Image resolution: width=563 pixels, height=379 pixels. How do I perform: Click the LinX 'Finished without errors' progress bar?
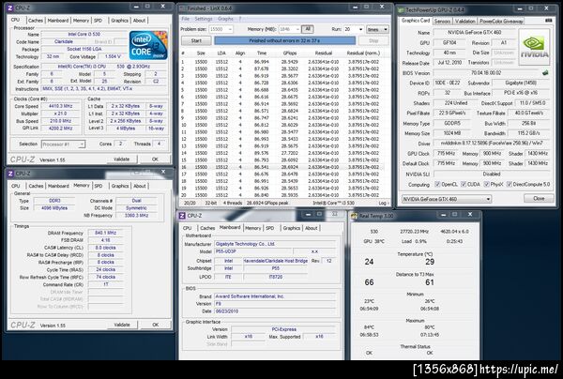284,40
